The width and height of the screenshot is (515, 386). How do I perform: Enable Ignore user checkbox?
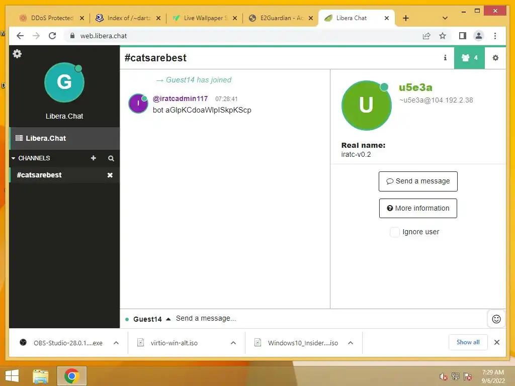394,232
